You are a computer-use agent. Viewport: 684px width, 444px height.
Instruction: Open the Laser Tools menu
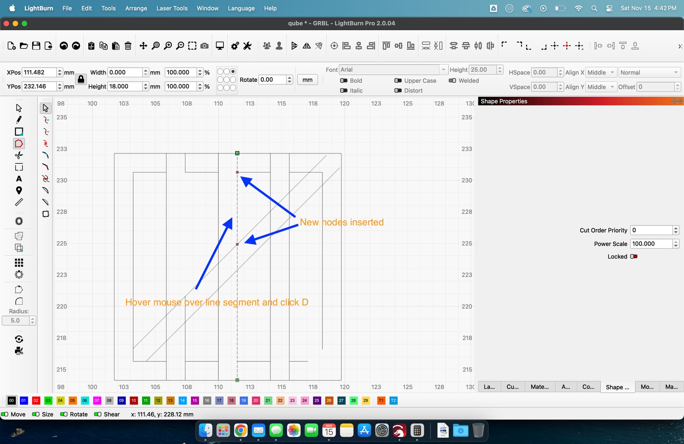point(172,8)
